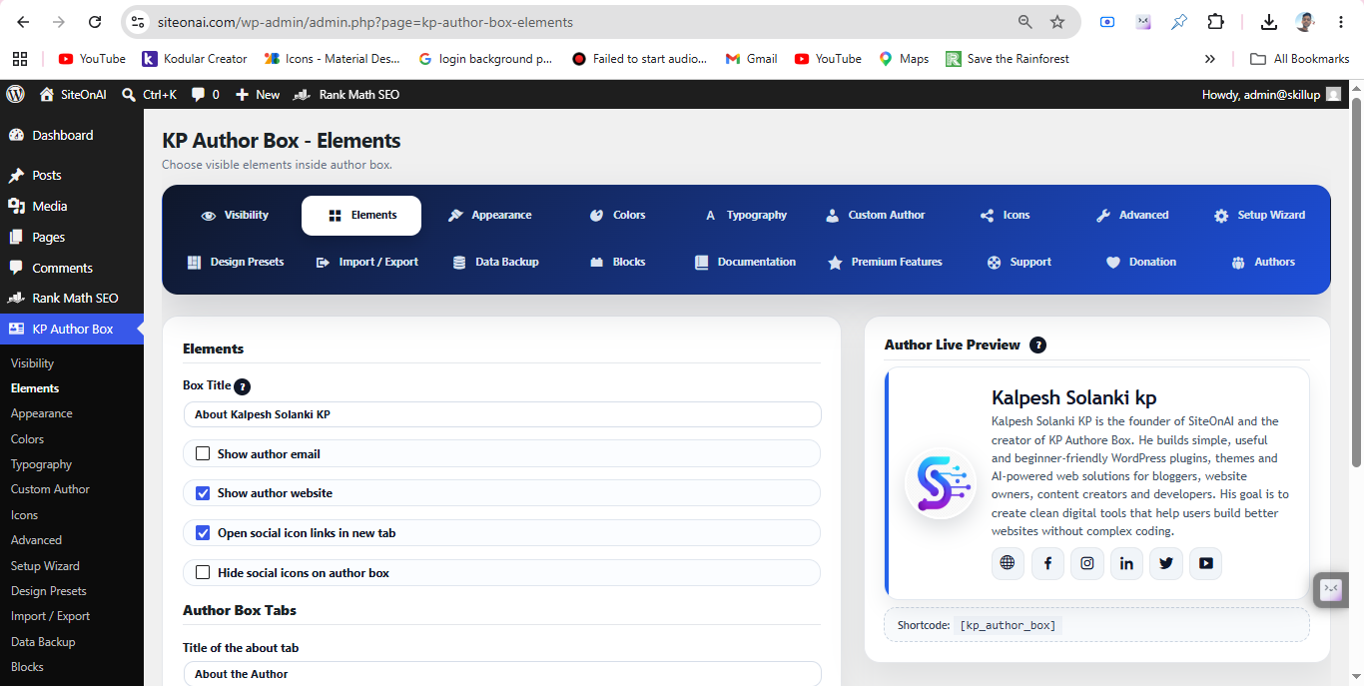This screenshot has width=1364, height=686.
Task: Open Comments in the WordPress sidebar
Action: (72, 268)
